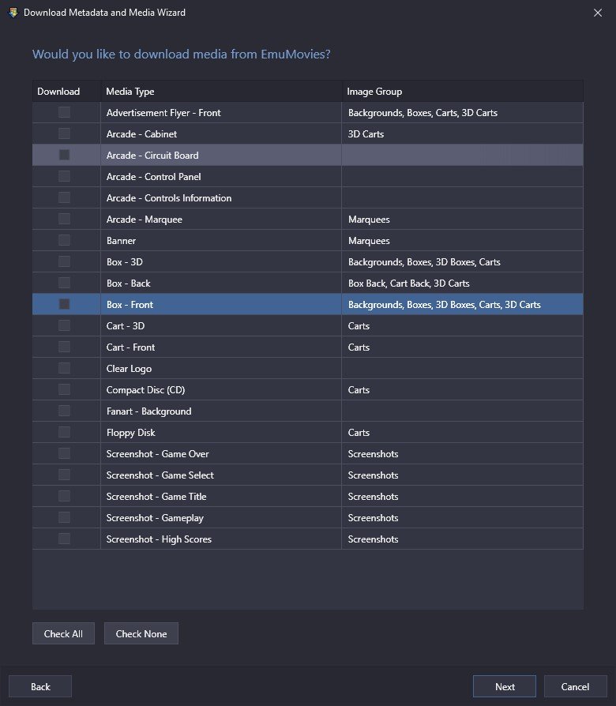
Task: Click the wizard app icon in title bar
Action: click(13, 13)
